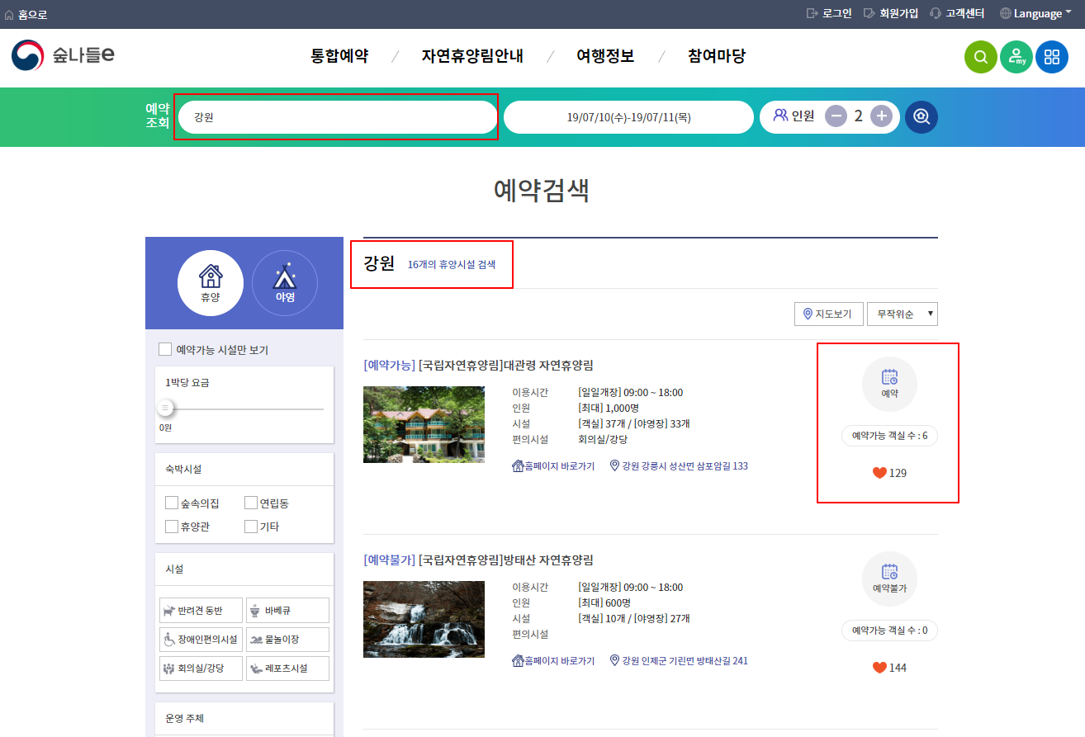
Task: Increase the guest count with plus
Action: [x=882, y=116]
